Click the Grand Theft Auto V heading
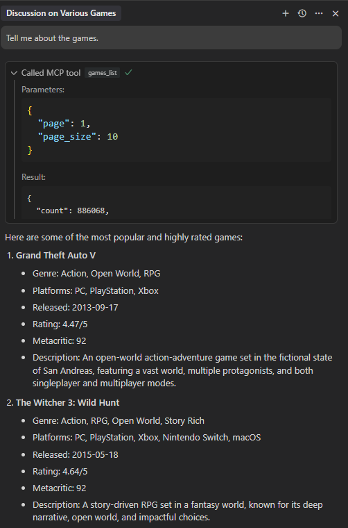 click(55, 256)
